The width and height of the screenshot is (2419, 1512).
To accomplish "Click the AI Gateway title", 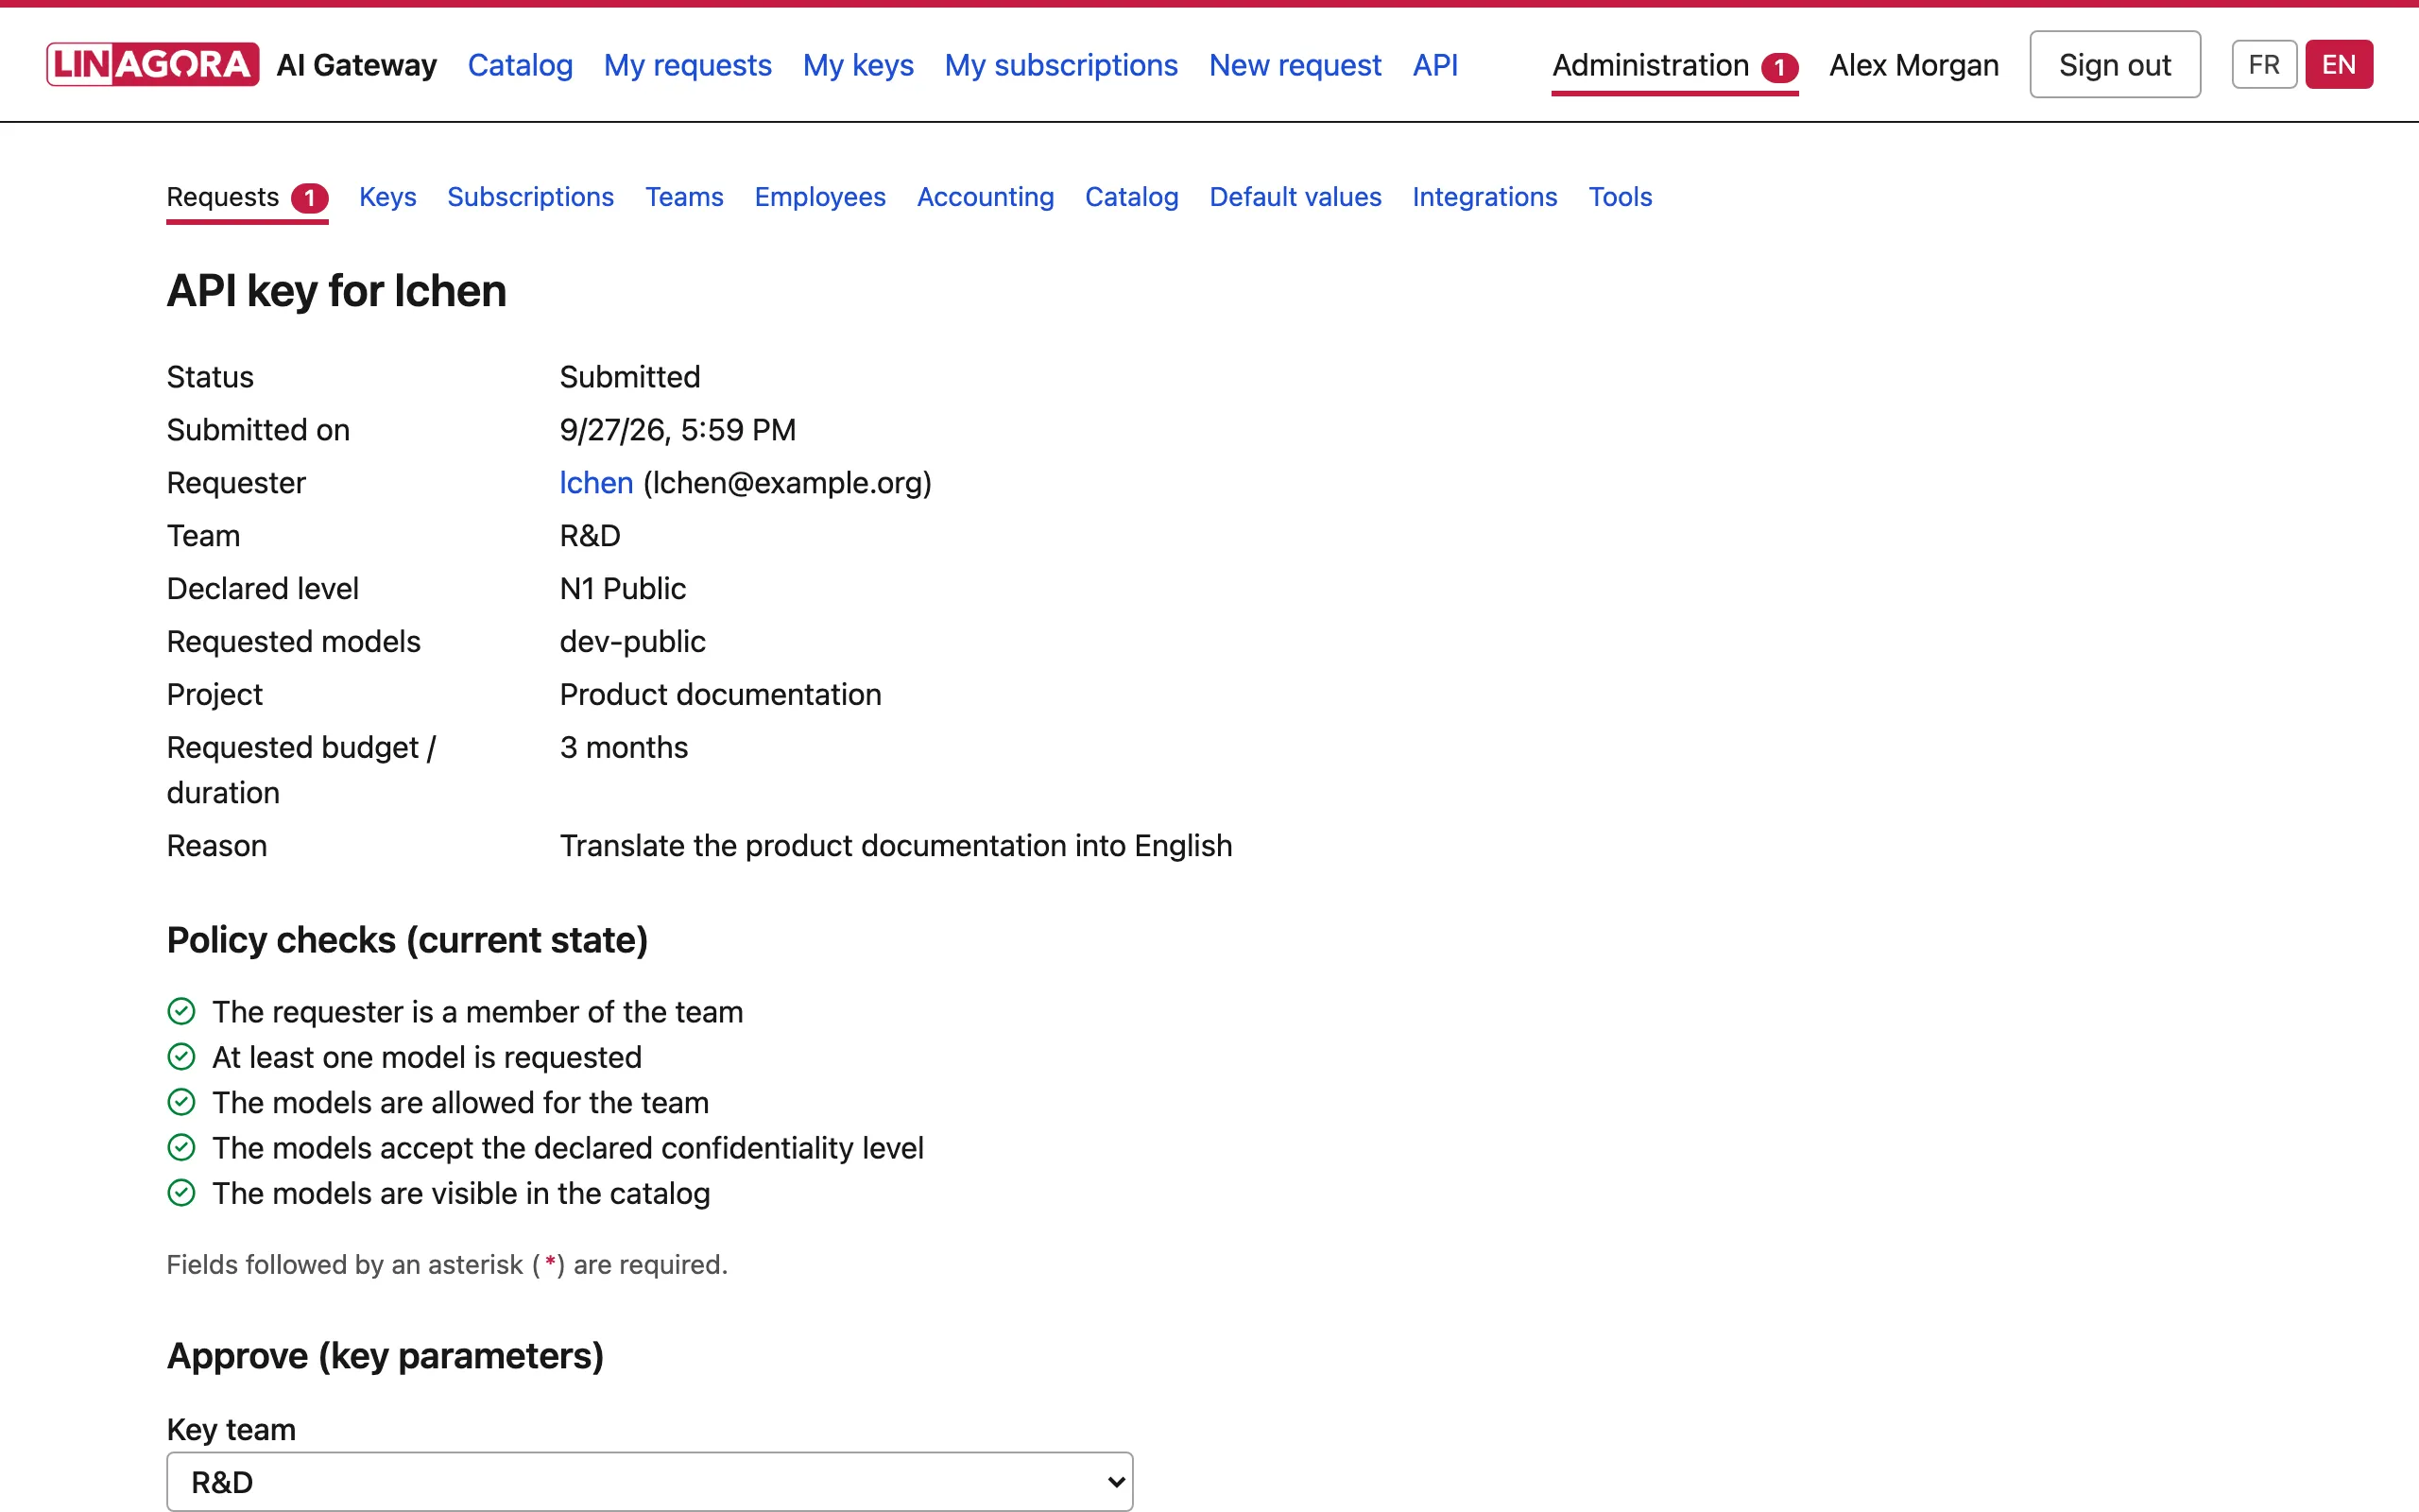I will tap(357, 65).
